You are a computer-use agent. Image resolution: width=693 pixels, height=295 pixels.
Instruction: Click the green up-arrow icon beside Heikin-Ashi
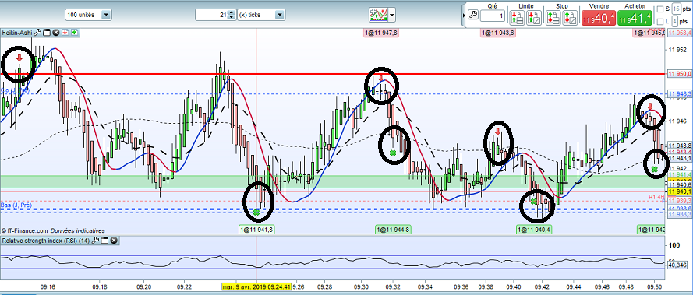pos(74,32)
